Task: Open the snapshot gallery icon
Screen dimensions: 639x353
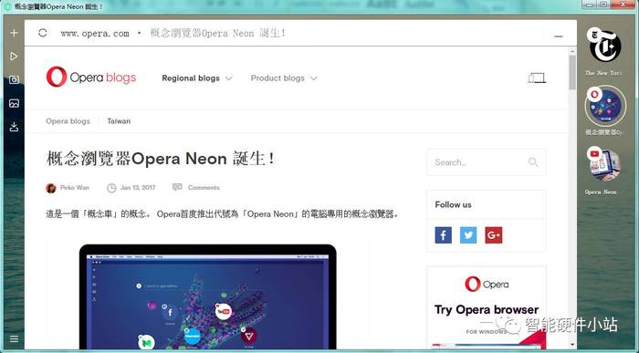Action: click(x=14, y=103)
